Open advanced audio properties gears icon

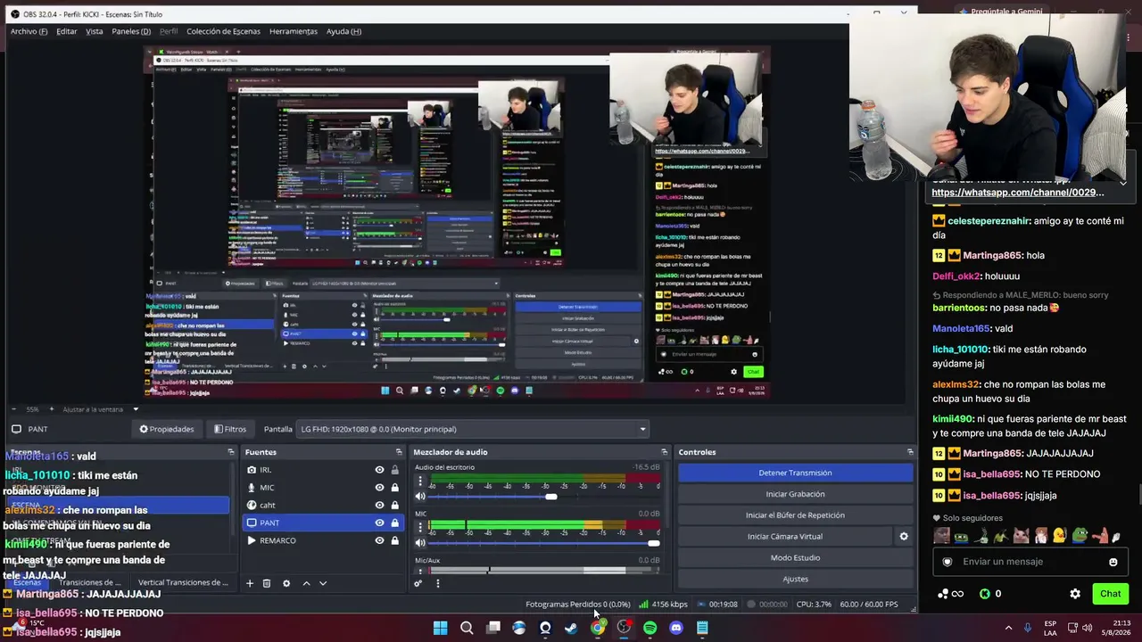pos(418,583)
